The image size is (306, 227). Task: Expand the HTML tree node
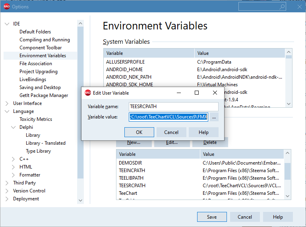(13, 167)
